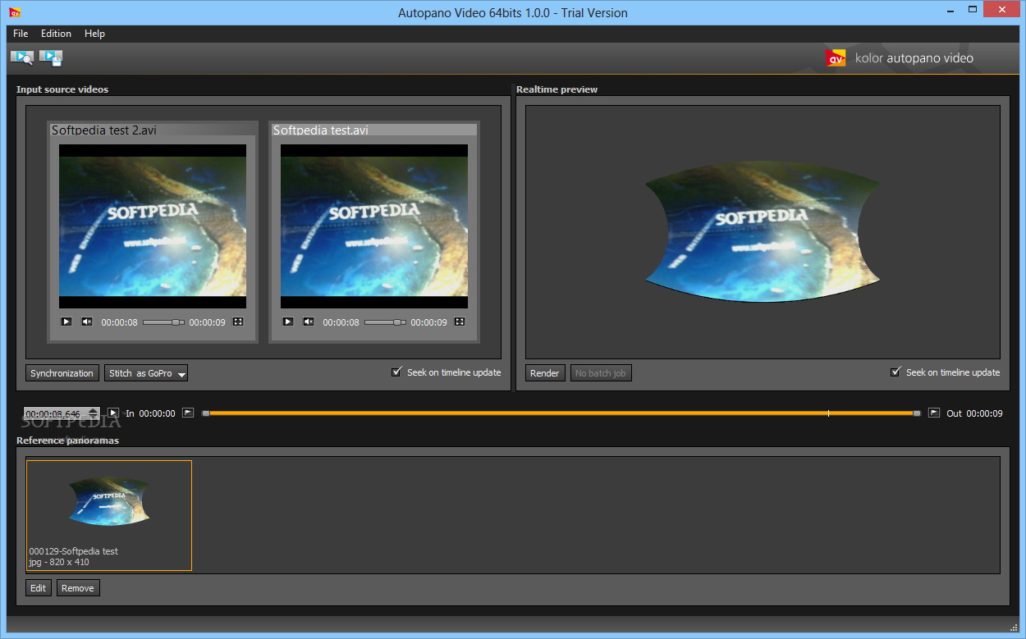Click the Synchronization button
The width and height of the screenshot is (1026, 639).
tap(62, 373)
